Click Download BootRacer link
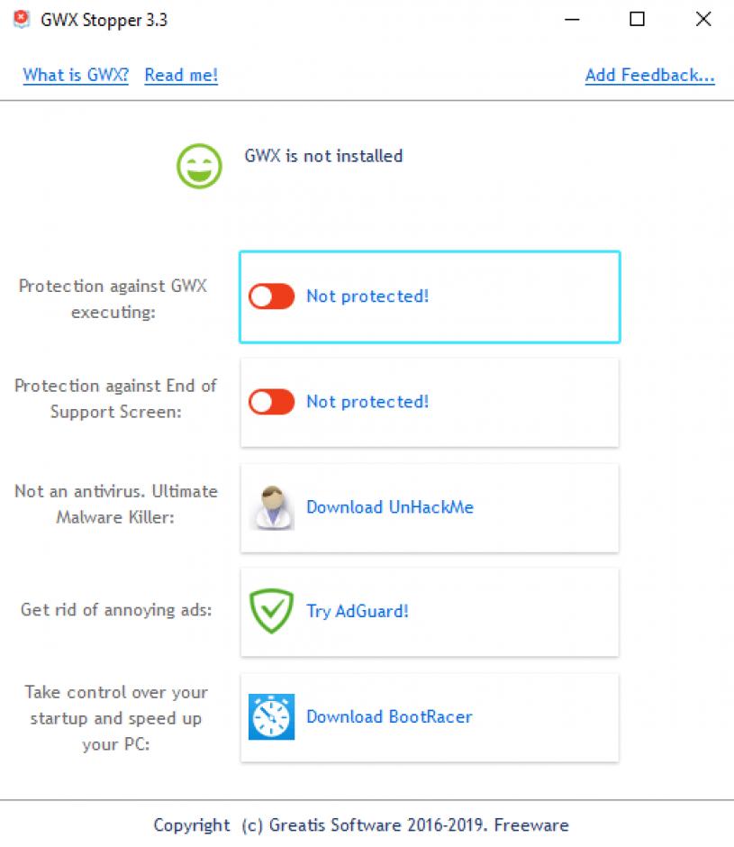Image resolution: width=734 pixels, height=847 pixels. tap(389, 717)
